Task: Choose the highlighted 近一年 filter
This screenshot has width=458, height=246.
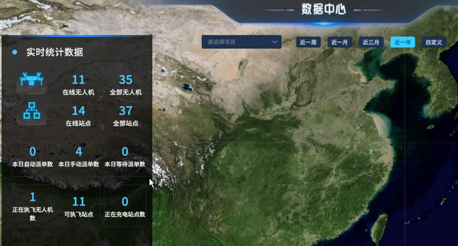Action: click(x=402, y=42)
